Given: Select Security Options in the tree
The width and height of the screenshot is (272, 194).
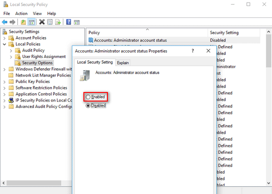Looking at the screenshot, I should pos(37,63).
